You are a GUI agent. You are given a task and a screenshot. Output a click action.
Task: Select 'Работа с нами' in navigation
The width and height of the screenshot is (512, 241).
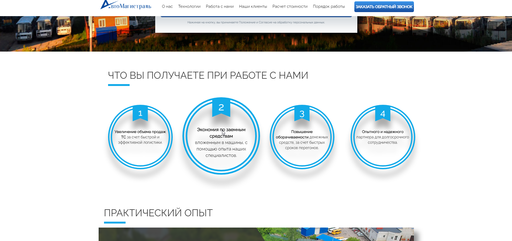[220, 6]
